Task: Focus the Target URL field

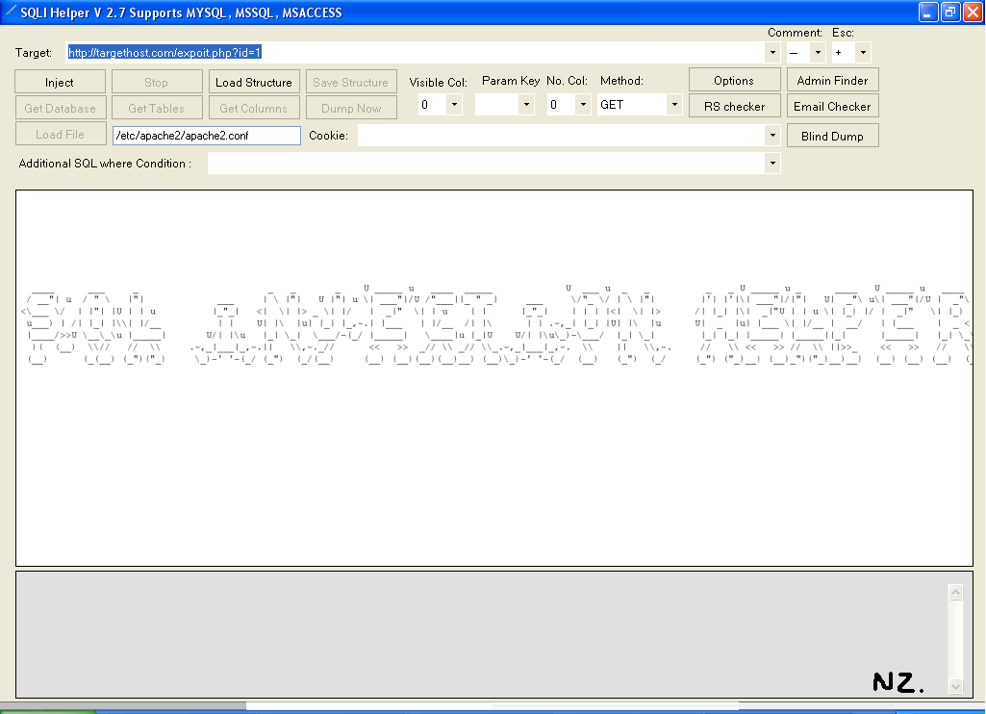Action: [x=415, y=53]
